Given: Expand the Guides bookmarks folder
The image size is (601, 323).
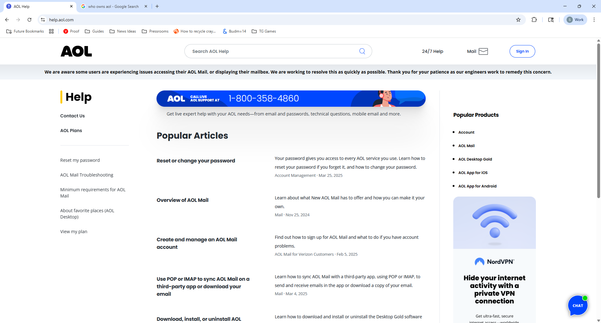Looking at the screenshot, I should pos(94,31).
